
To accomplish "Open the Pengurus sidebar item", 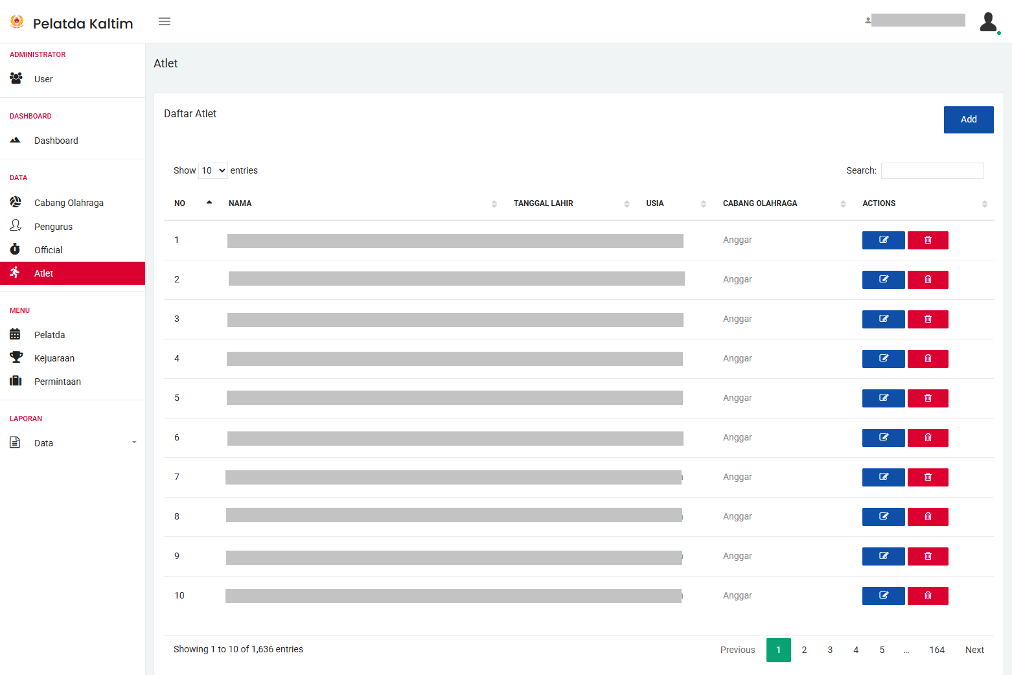I will pos(53,227).
